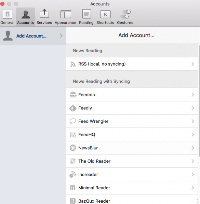Open the Feedbin row chevron
The width and height of the screenshot is (200, 204).
(193, 95)
